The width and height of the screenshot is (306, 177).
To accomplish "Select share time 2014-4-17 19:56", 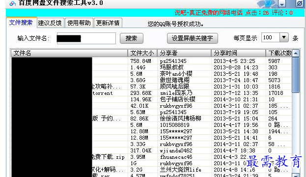I will click(x=236, y=125).
